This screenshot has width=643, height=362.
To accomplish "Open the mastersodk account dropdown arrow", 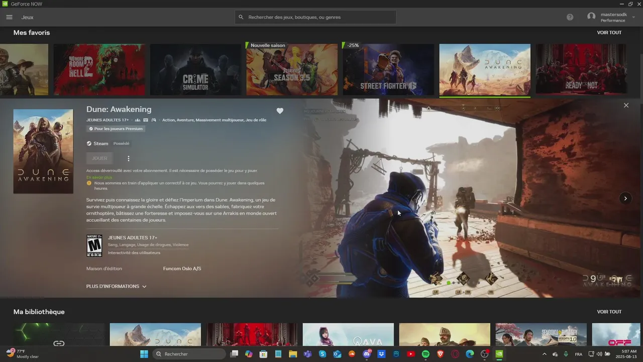I will (633, 18).
